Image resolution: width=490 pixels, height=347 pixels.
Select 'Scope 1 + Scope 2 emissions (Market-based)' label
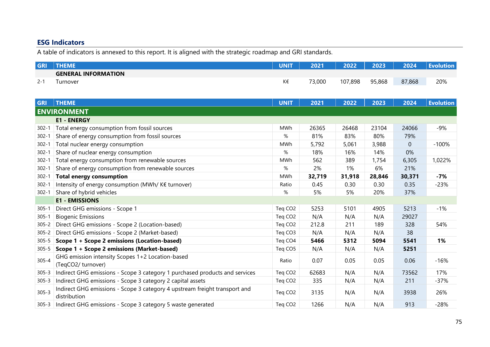pos(117,249)
